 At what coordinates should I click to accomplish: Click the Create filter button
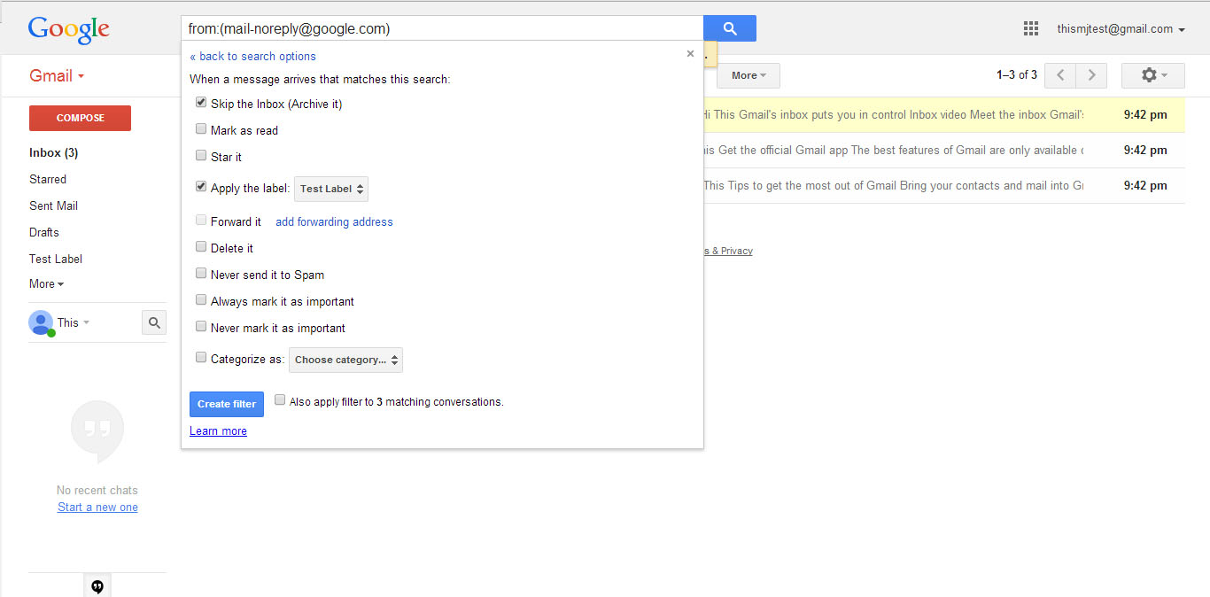click(x=227, y=404)
